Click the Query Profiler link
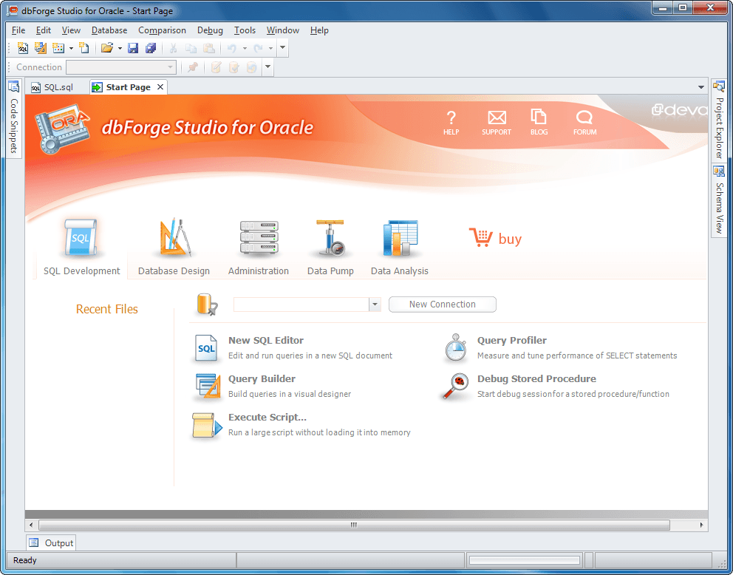This screenshot has height=575, width=733. coord(512,340)
